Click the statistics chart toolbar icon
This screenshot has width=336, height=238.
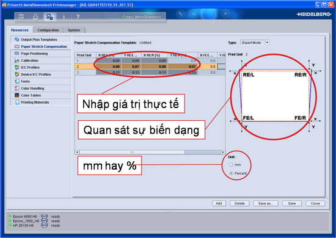35,16
